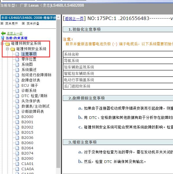
Task: Click the page icon beside 系统描述
Action: tap(17, 70)
